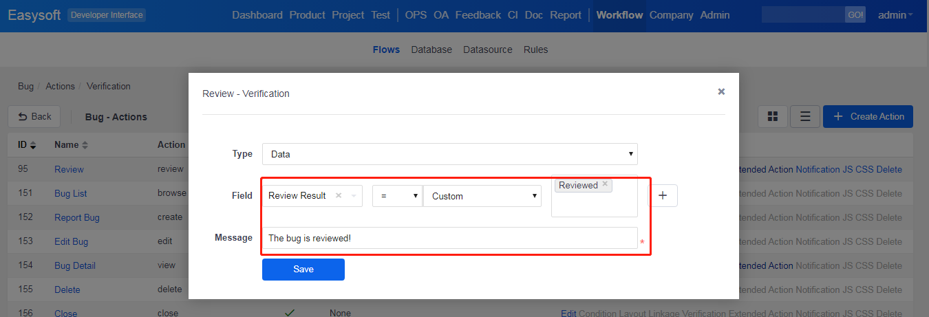
Task: Expand the Custom value type dropdown
Action: 482,196
